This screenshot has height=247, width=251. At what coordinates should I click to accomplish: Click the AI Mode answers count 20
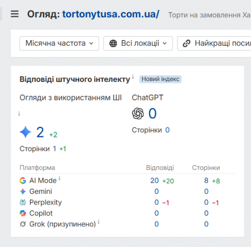155,180
